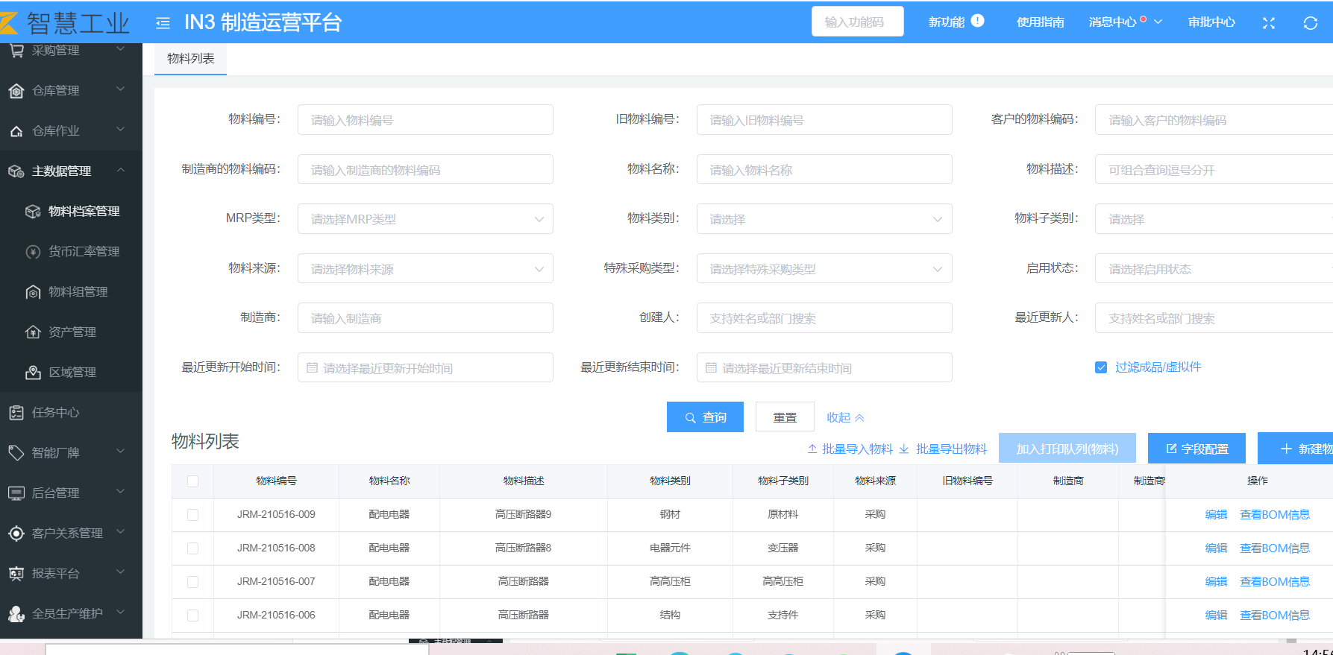The width and height of the screenshot is (1333, 655).
Task: Click the Smart Factory tag icon
Action: (x=16, y=453)
